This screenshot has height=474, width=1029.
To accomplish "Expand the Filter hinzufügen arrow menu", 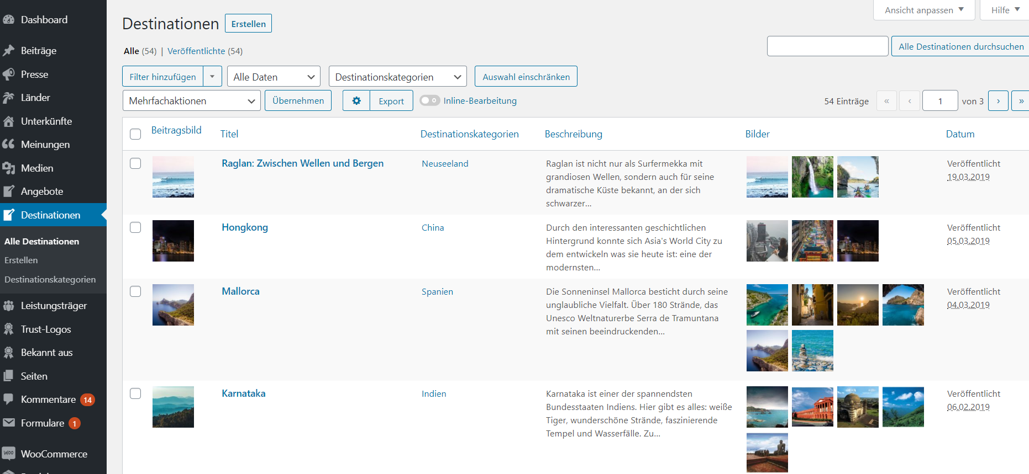I will tap(212, 77).
